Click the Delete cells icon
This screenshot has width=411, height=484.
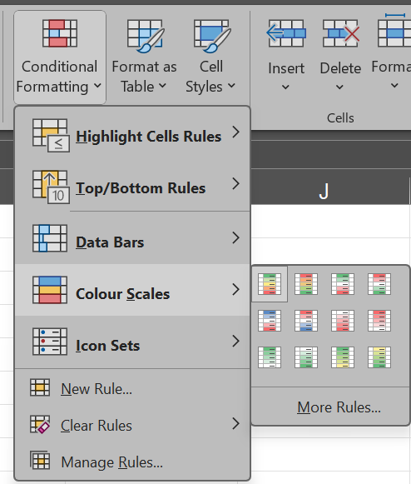point(341,33)
